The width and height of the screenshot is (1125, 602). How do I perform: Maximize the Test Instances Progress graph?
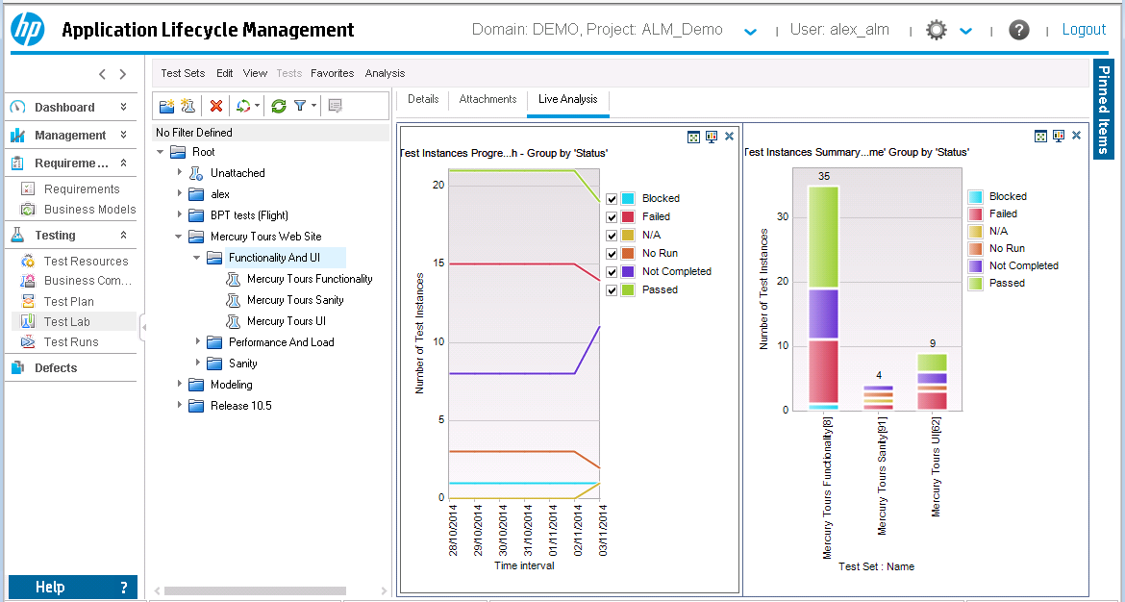coord(693,137)
